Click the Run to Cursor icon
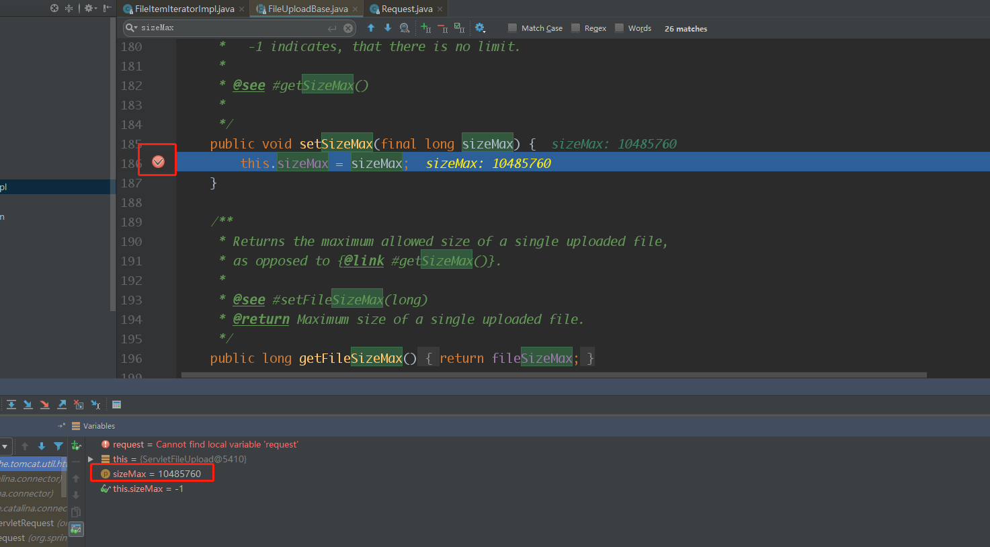990x547 pixels. coord(95,404)
